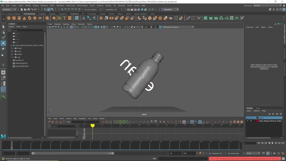Toggle the loop playback button
The height and width of the screenshot is (161, 286).
(263, 153)
